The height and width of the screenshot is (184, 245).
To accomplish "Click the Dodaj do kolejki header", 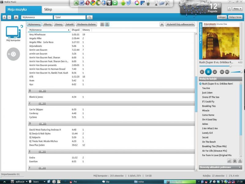I will click(221, 79).
